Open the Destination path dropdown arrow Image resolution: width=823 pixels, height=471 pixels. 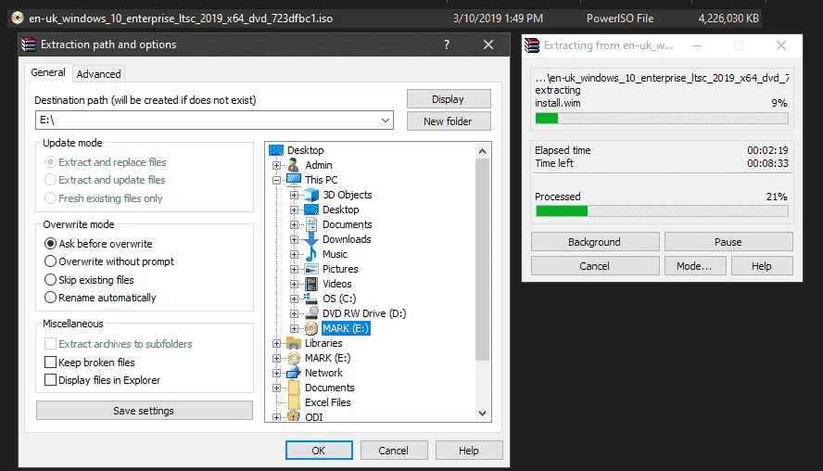[386, 121]
